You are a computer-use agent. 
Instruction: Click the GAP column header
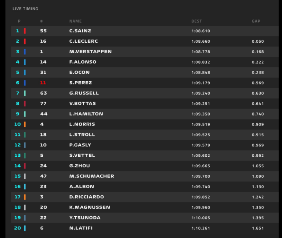click(x=256, y=21)
